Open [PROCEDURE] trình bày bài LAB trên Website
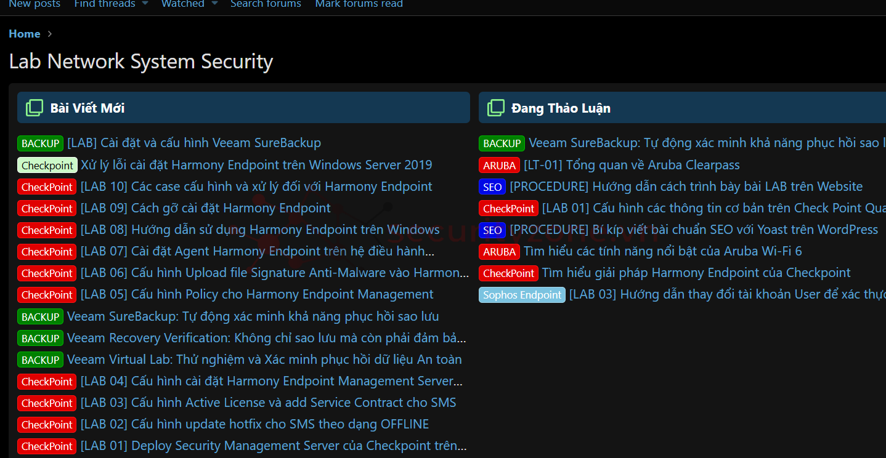Image resolution: width=886 pixels, height=458 pixels. (x=686, y=187)
